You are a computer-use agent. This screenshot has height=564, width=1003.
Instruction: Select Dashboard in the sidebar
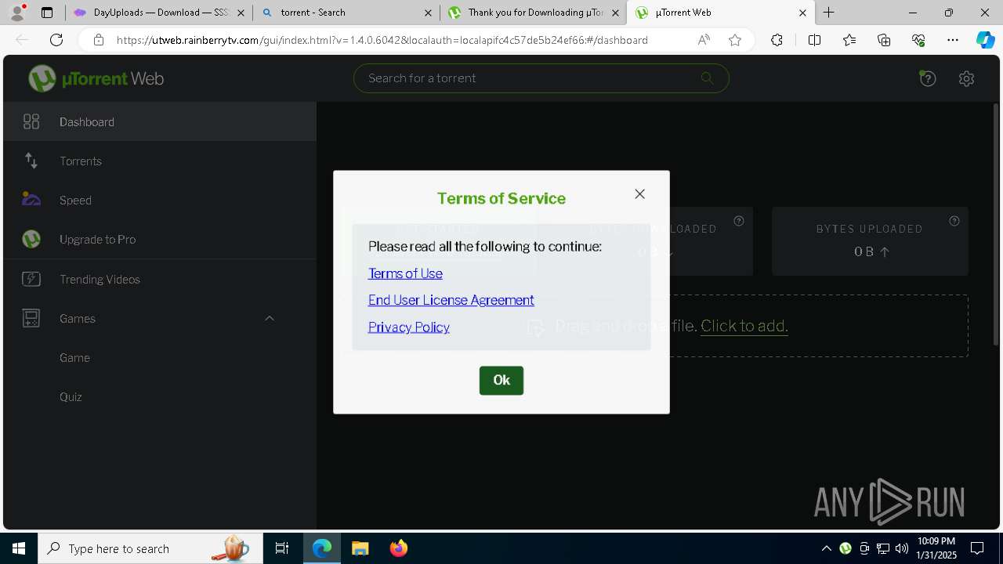click(x=160, y=121)
